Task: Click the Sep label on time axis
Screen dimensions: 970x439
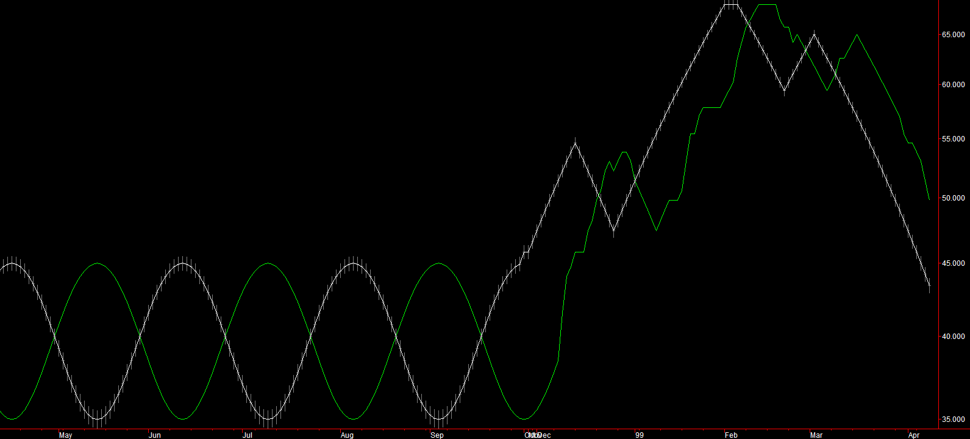Action: click(x=437, y=435)
